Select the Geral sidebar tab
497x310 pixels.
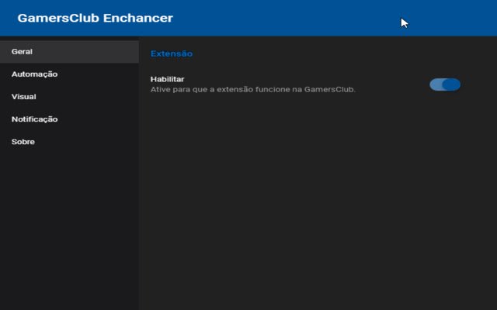[x=69, y=52]
